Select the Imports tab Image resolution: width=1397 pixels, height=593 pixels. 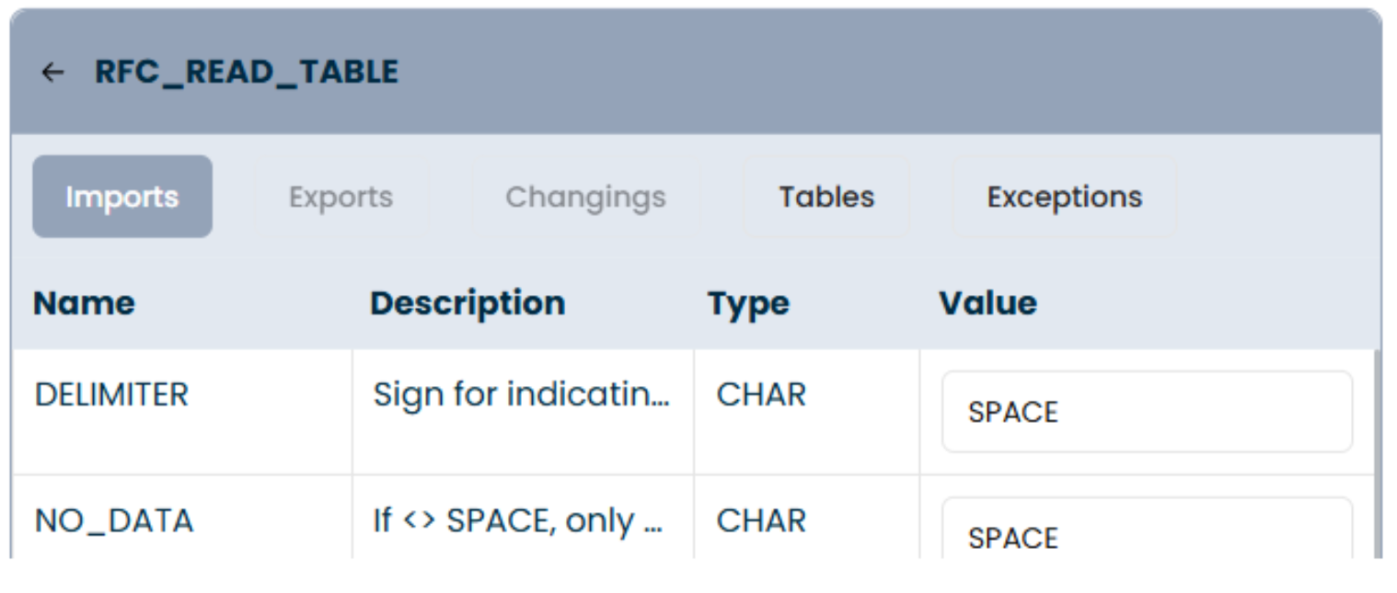click(122, 197)
